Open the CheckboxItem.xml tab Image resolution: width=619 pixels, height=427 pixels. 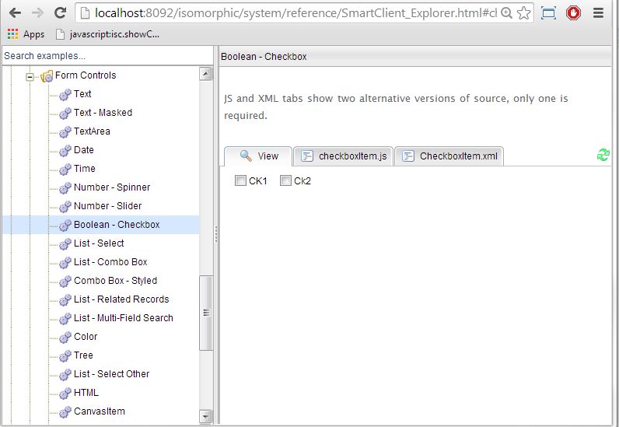coord(449,156)
